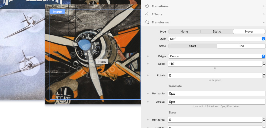The width and height of the screenshot is (266, 128).
Task: Open the Origin dropdown set to Center
Action: (217, 56)
